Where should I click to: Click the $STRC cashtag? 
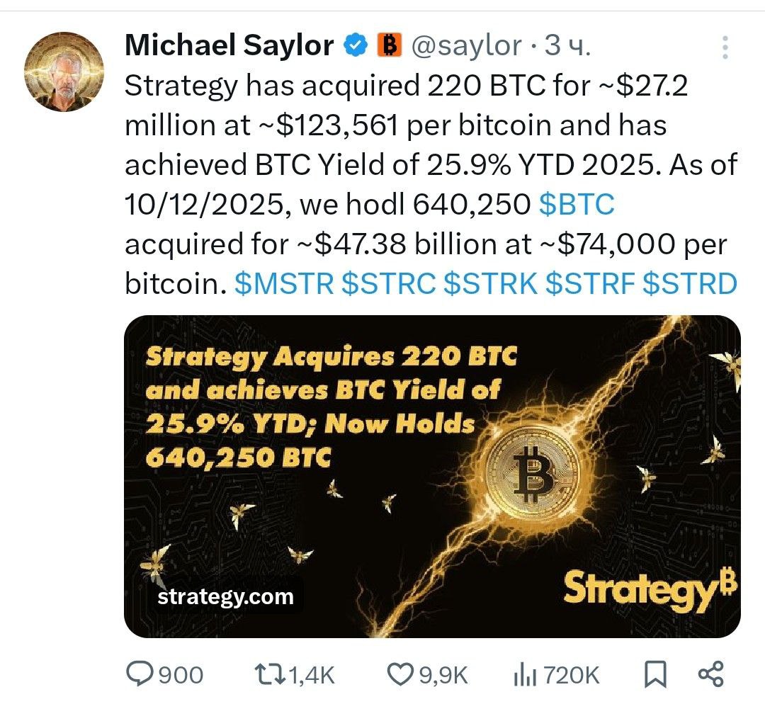coord(388,283)
